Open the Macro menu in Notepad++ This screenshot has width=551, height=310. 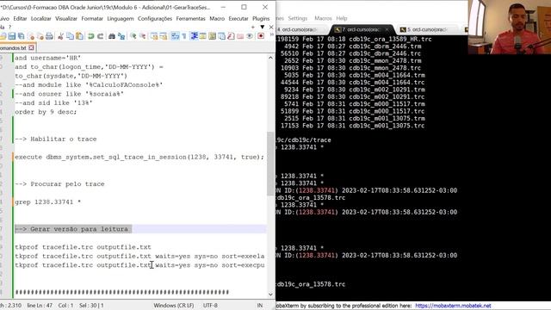tap(217, 19)
